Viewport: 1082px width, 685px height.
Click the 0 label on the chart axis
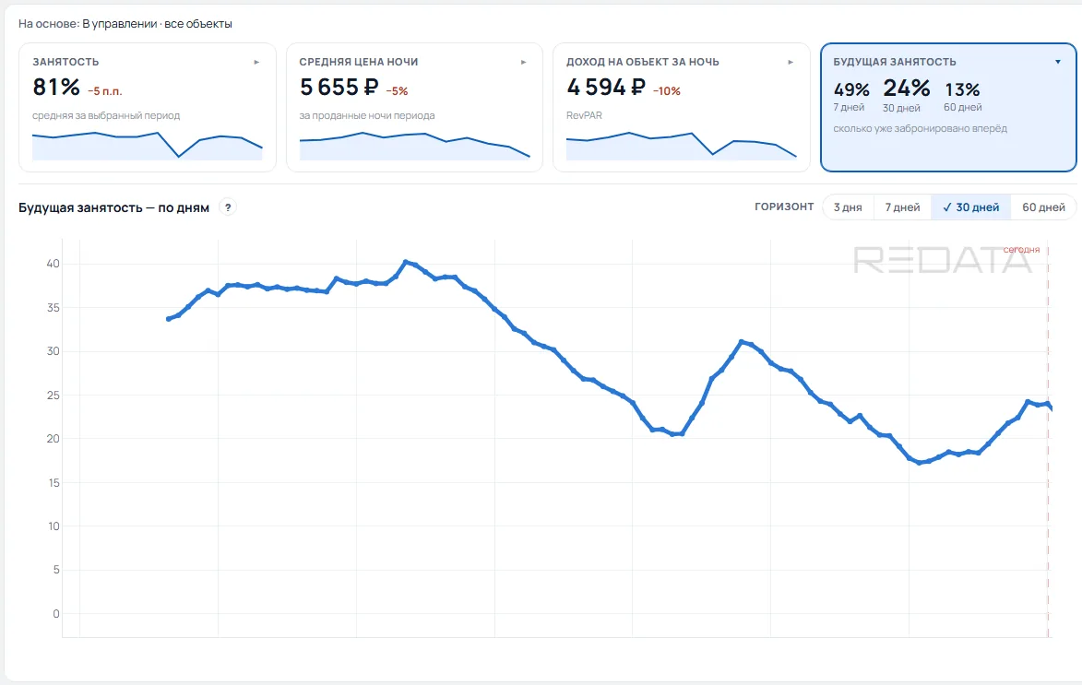click(56, 614)
